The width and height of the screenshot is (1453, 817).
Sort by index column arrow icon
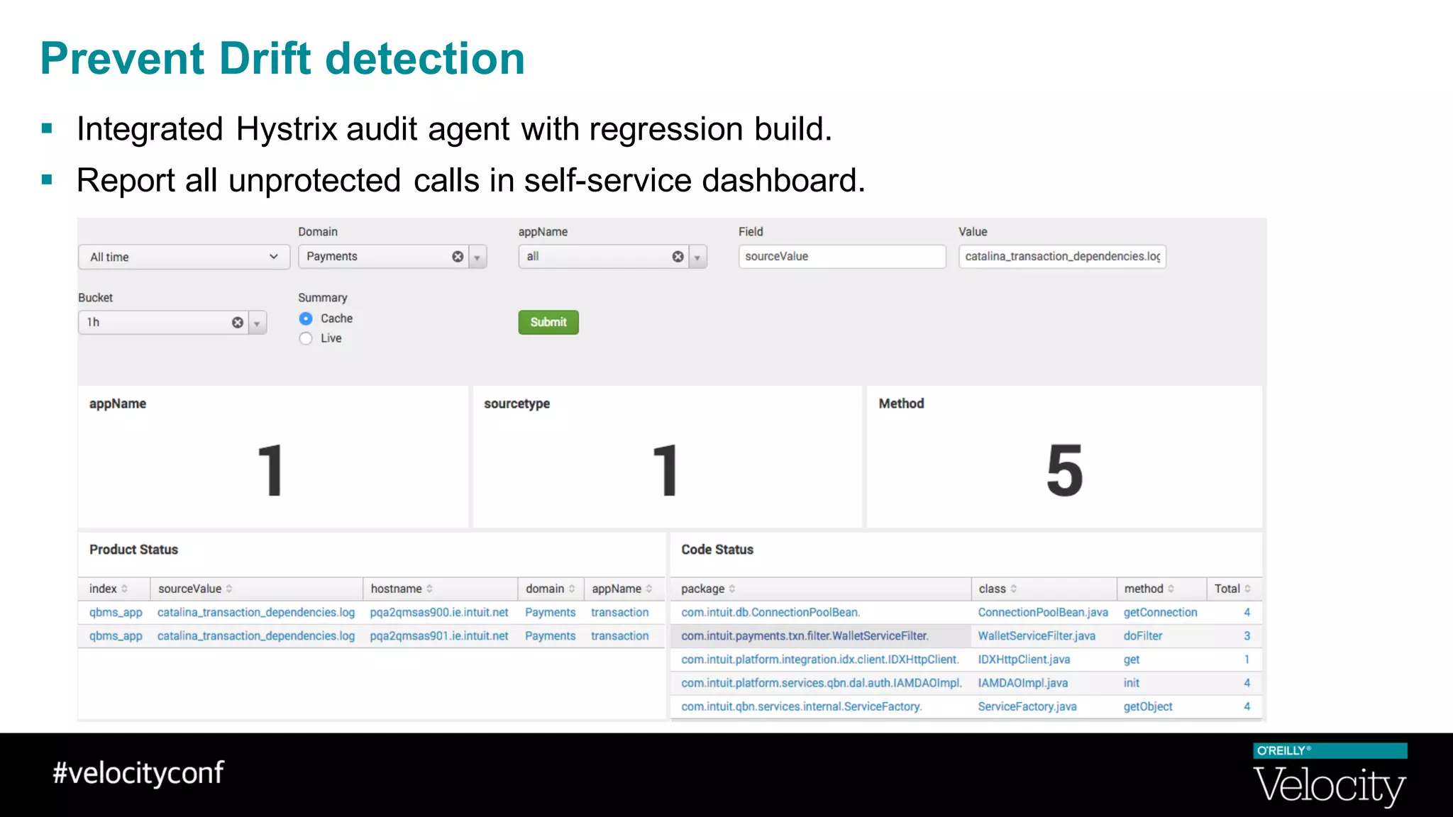click(x=125, y=589)
